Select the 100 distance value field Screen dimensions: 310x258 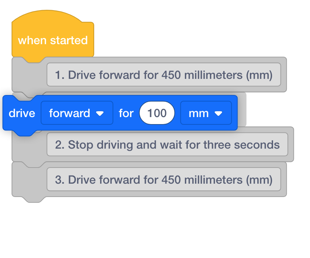click(x=157, y=113)
